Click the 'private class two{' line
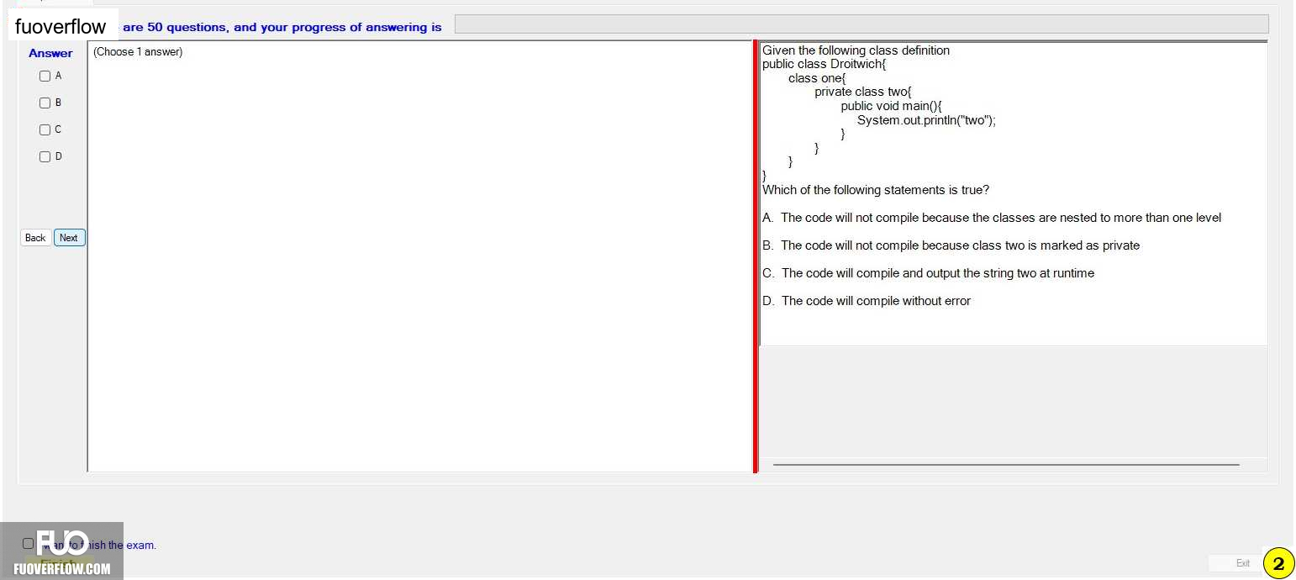 coord(863,92)
